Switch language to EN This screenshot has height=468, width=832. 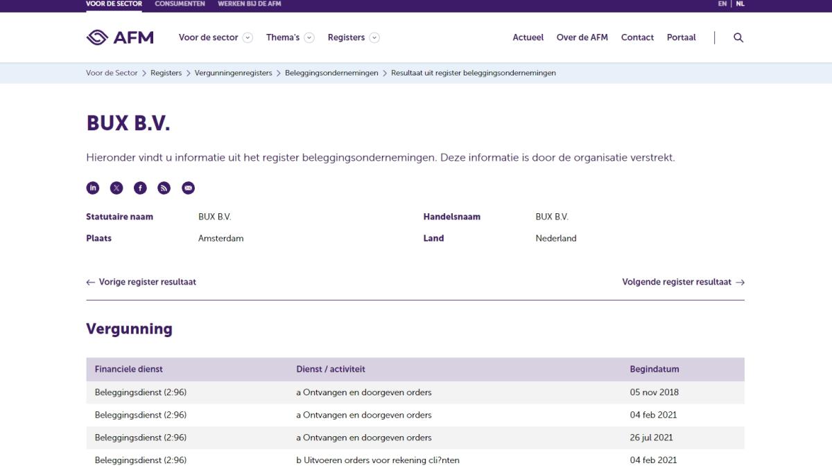722,4
